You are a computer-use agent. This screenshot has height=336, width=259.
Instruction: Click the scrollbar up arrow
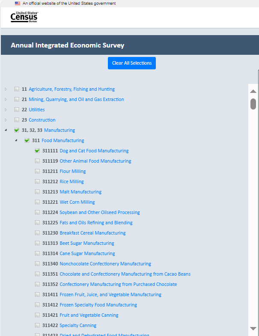[253, 91]
